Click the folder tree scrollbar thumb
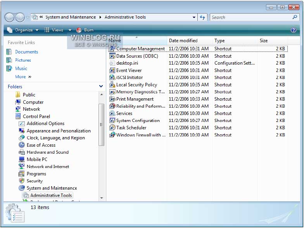304x228 pixels. [x=102, y=125]
